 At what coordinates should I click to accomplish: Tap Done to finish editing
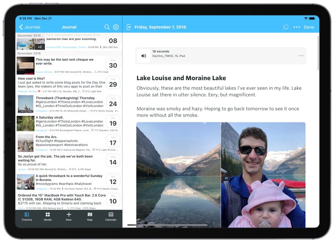coord(309,27)
